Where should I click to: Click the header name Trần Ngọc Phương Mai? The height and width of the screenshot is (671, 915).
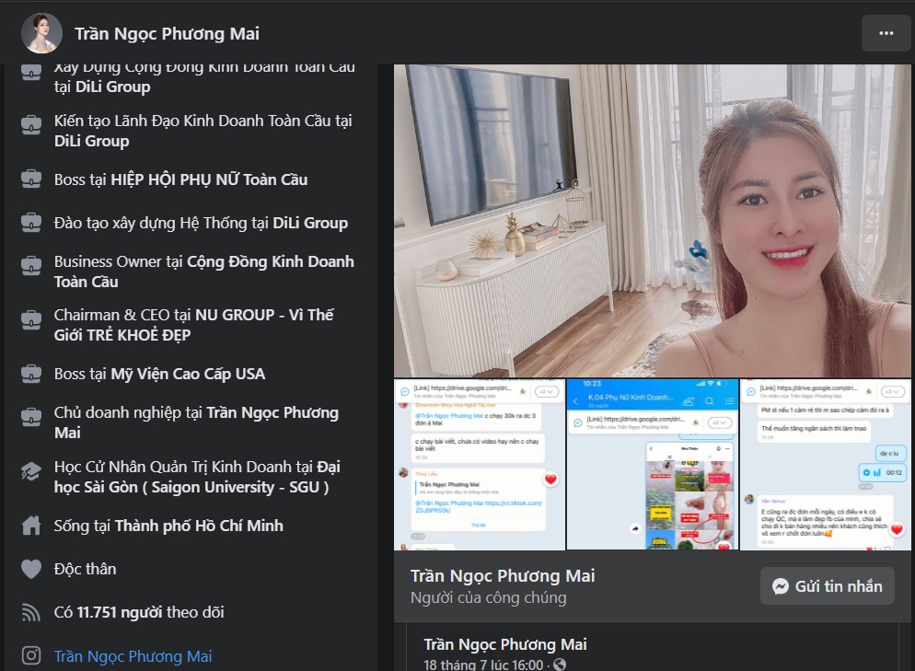point(167,34)
